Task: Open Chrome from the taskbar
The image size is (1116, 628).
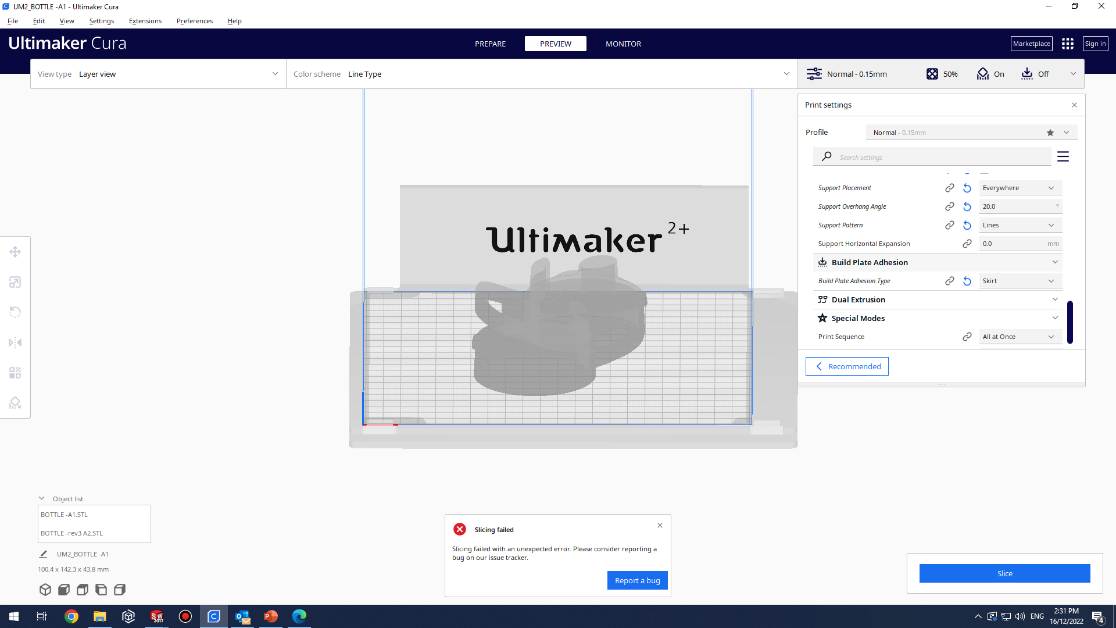Action: tap(71, 616)
